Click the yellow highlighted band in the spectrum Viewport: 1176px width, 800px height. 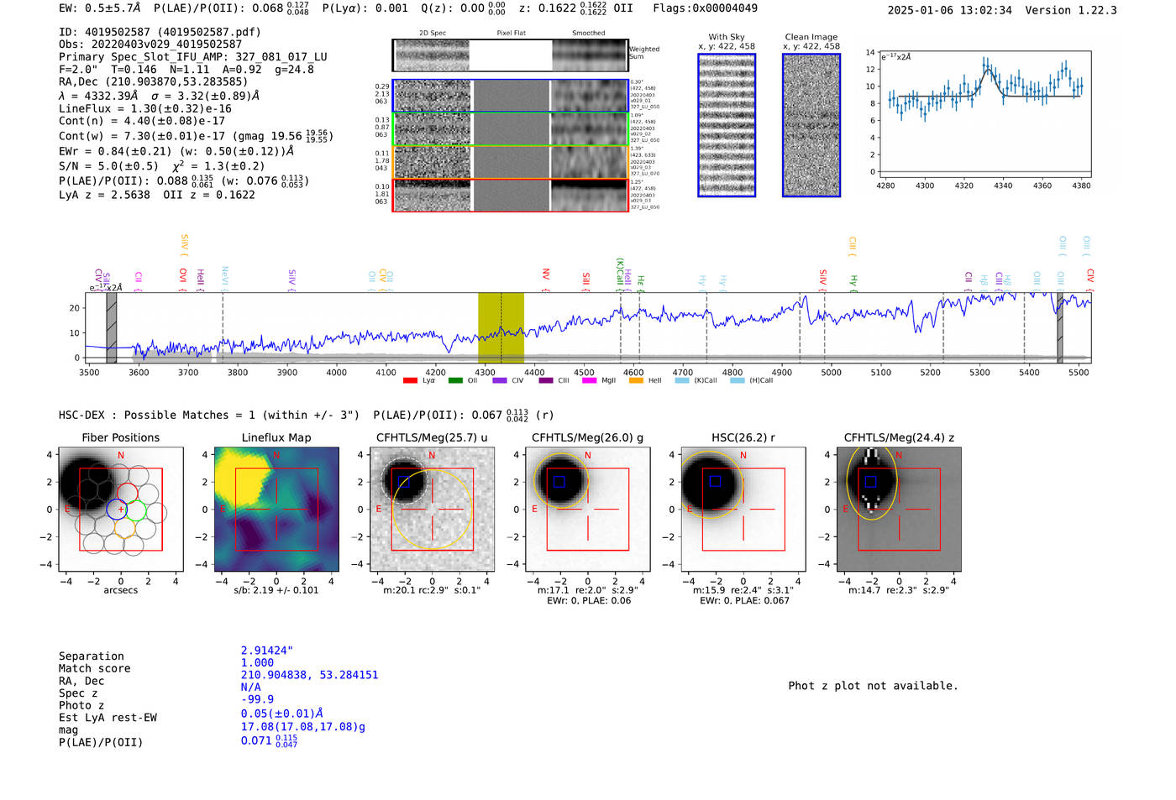point(501,327)
